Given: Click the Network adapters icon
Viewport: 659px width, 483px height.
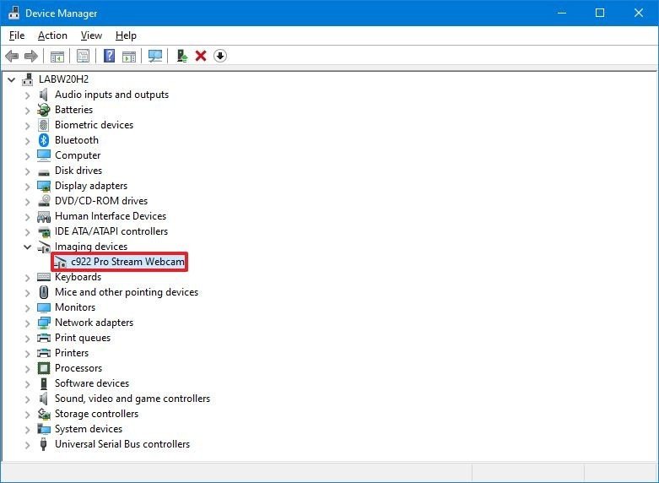Looking at the screenshot, I should (44, 323).
